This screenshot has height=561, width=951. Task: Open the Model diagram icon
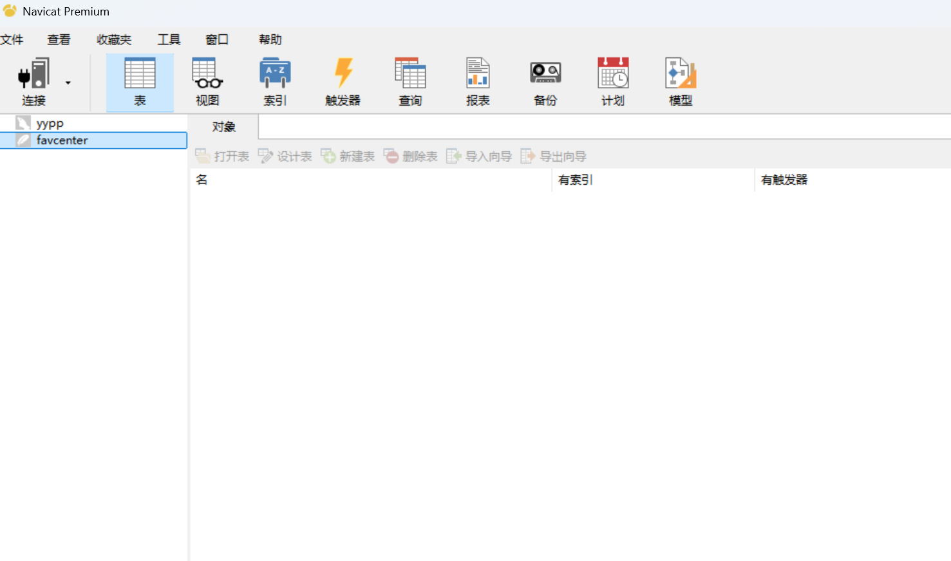[x=681, y=74]
